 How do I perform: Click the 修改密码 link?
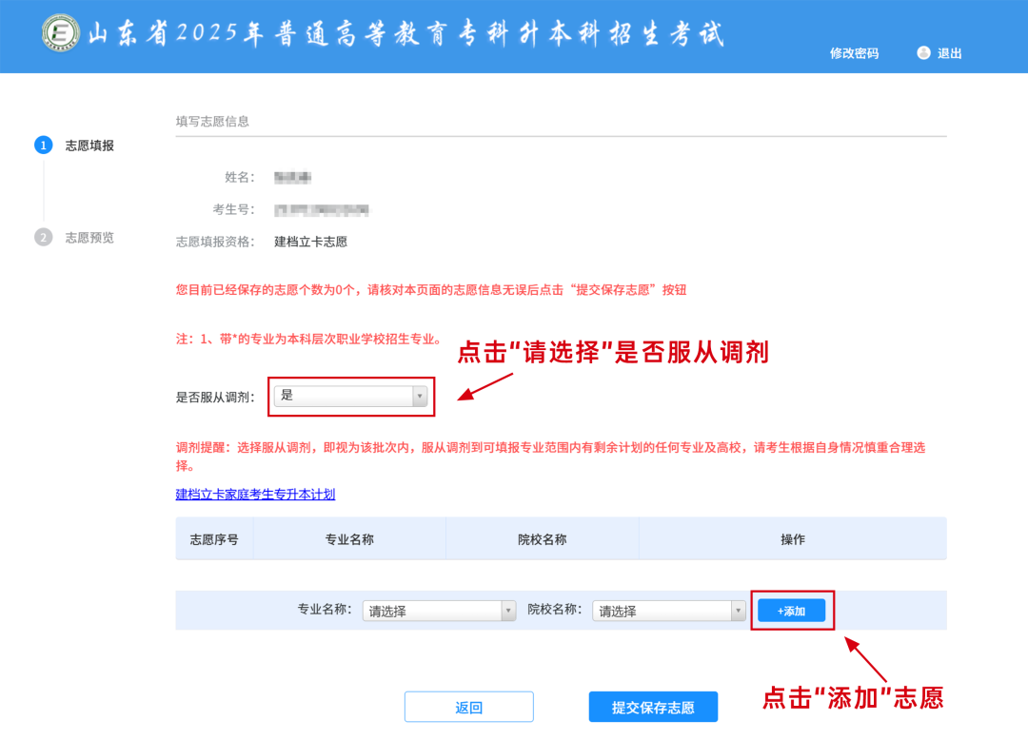(852, 53)
